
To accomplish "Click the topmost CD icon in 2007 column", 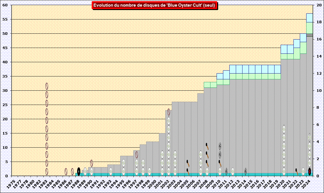I will pyautogui.click(x=201, y=155).
